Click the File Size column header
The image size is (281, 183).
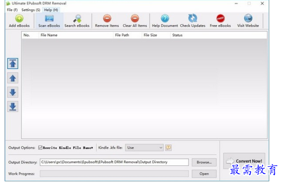pos(156,35)
